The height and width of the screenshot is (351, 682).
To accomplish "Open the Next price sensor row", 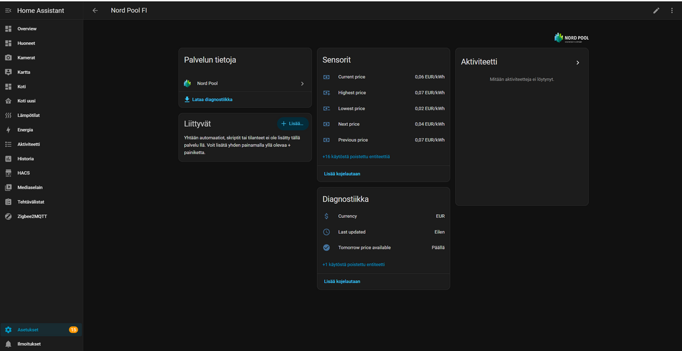I will 384,124.
